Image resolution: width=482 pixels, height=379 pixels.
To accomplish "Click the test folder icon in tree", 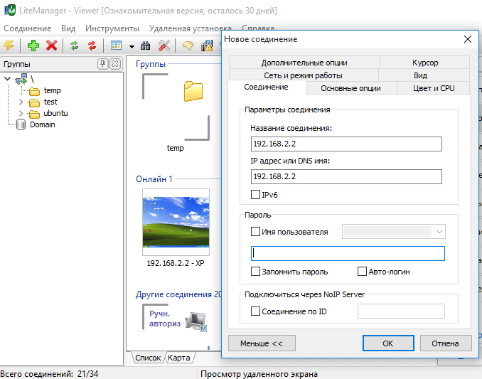I will (34, 102).
